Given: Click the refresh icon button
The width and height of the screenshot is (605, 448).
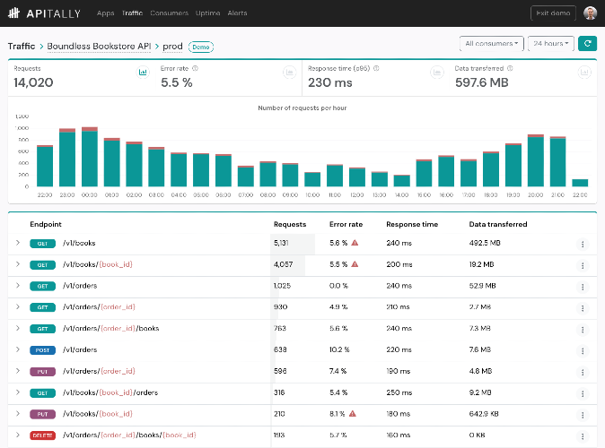Looking at the screenshot, I should point(587,44).
